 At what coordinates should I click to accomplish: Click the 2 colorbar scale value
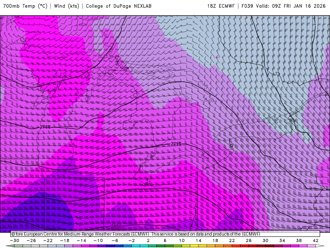[148, 241]
